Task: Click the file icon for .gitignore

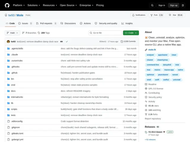Action: 8,127
